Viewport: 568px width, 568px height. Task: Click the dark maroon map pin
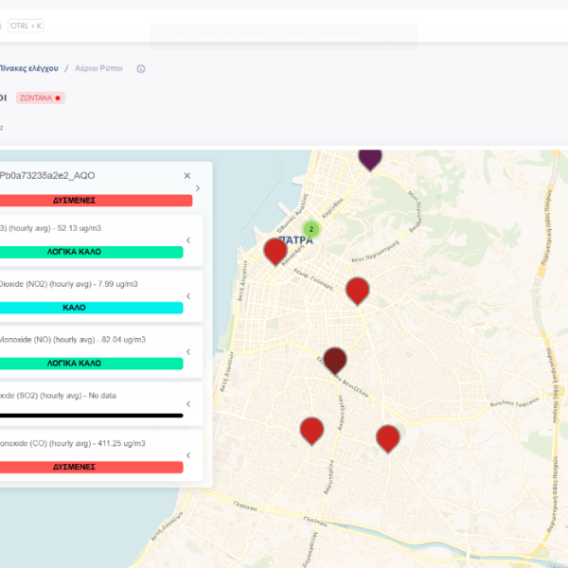[x=334, y=360]
